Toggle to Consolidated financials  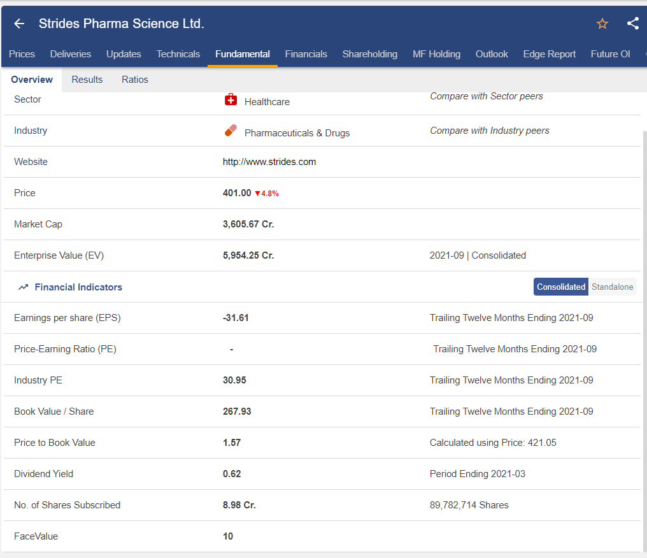pos(561,287)
